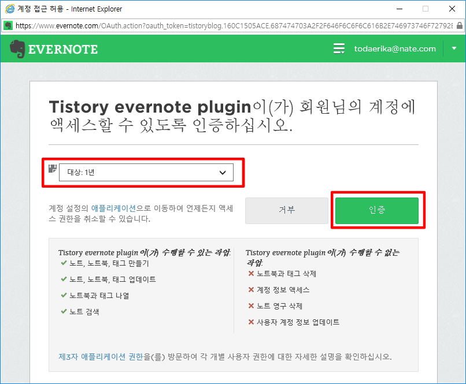Expand account dropdown arrow beside todaerika@nate.com
Viewport: 466px width, 384px height.
[x=454, y=48]
